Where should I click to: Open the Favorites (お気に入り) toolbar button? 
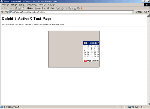tap(40, 8)
